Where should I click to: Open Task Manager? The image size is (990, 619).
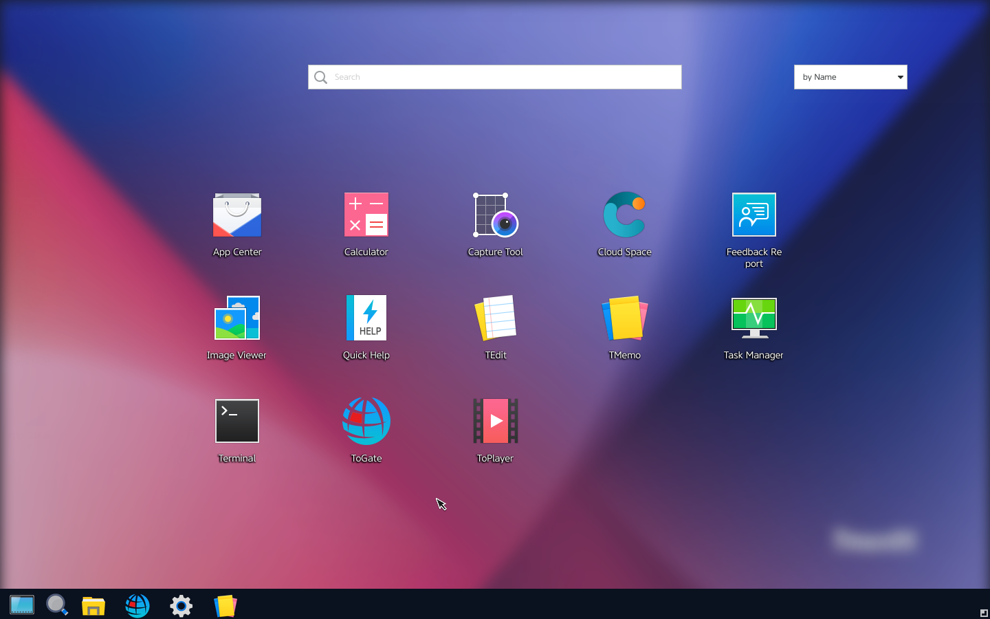(x=753, y=318)
